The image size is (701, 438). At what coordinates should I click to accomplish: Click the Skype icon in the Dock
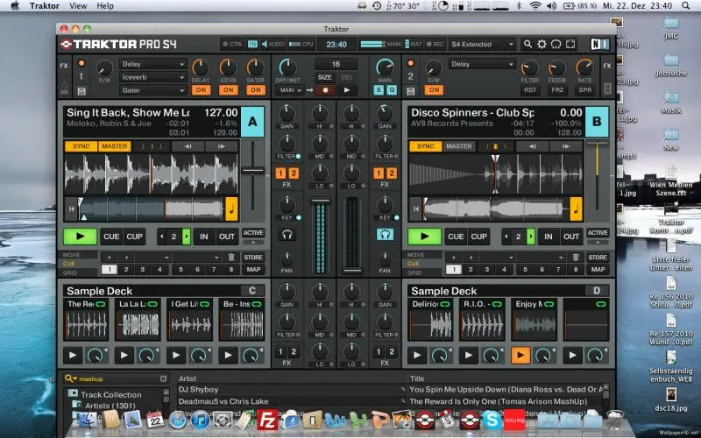[x=490, y=420]
